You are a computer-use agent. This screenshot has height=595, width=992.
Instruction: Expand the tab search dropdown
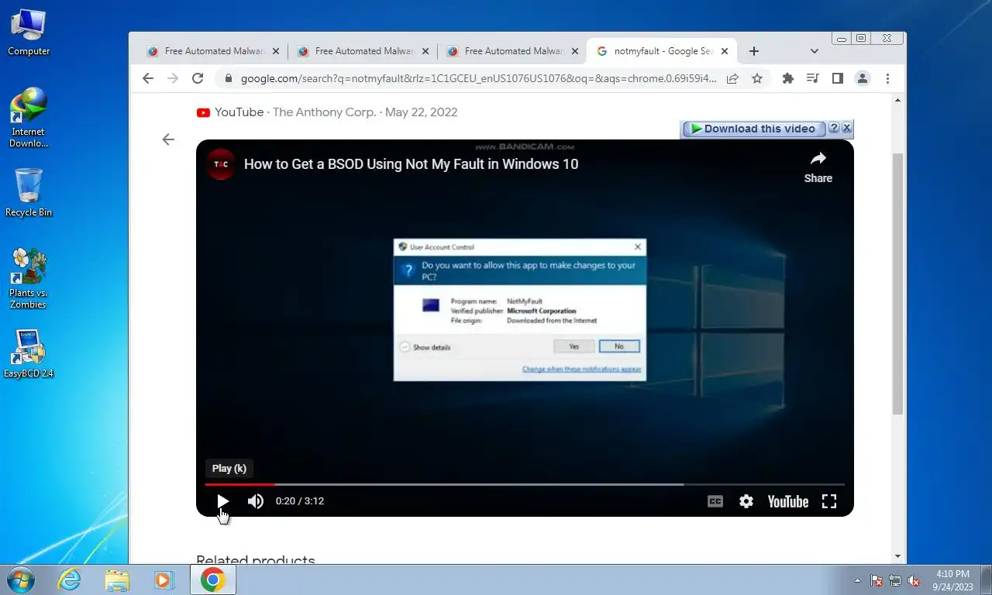coord(814,51)
